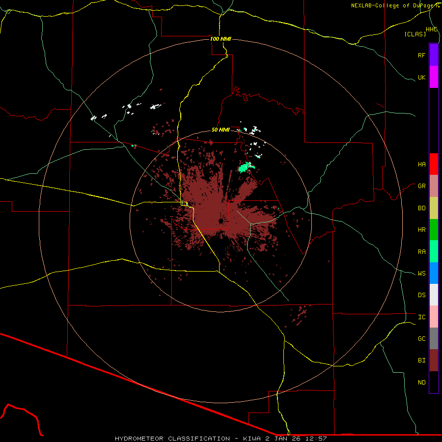Click the 'BI' legend label
This screenshot has height=442, width=442.
pyautogui.click(x=421, y=360)
